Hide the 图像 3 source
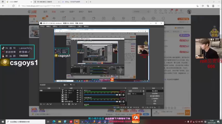 click(x=78, y=95)
